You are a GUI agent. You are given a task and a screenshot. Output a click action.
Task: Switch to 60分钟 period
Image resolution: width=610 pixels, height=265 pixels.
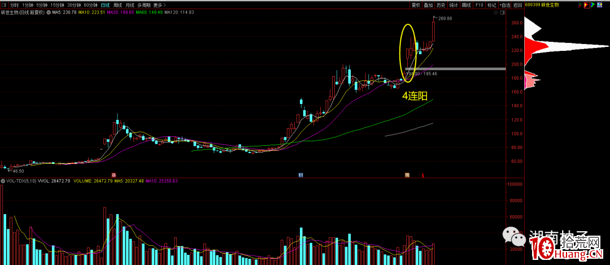90,5
